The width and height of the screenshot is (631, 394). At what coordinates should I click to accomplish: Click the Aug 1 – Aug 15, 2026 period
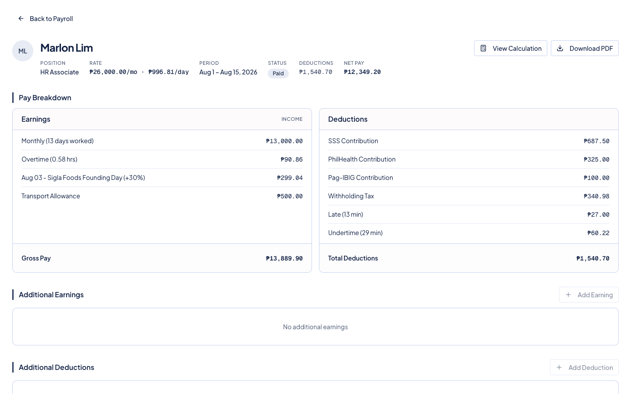(x=228, y=72)
